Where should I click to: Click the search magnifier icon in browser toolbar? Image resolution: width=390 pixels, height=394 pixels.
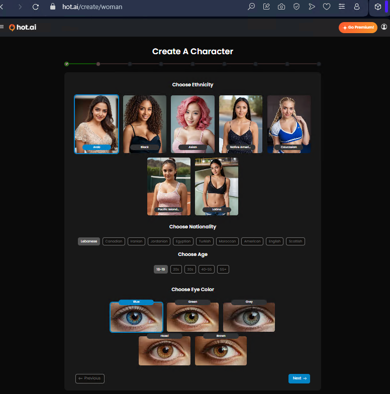251,7
